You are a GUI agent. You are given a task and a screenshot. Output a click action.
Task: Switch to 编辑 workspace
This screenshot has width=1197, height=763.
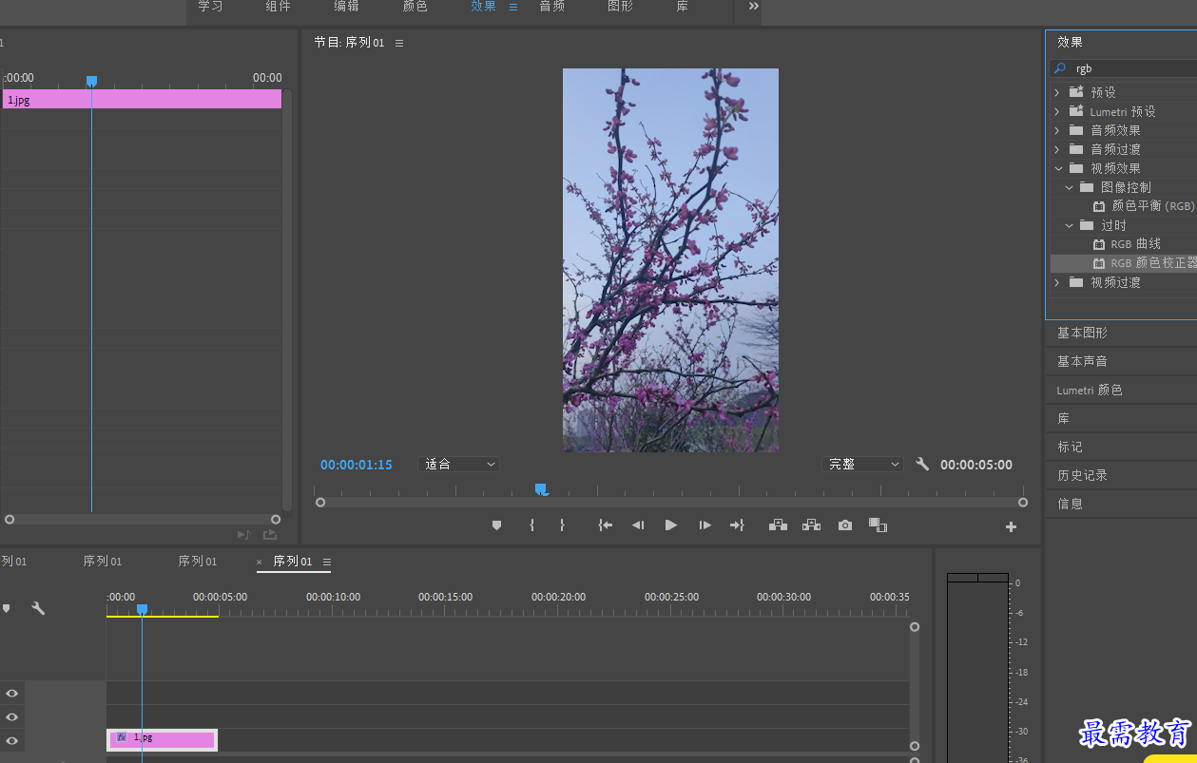pyautogui.click(x=346, y=7)
